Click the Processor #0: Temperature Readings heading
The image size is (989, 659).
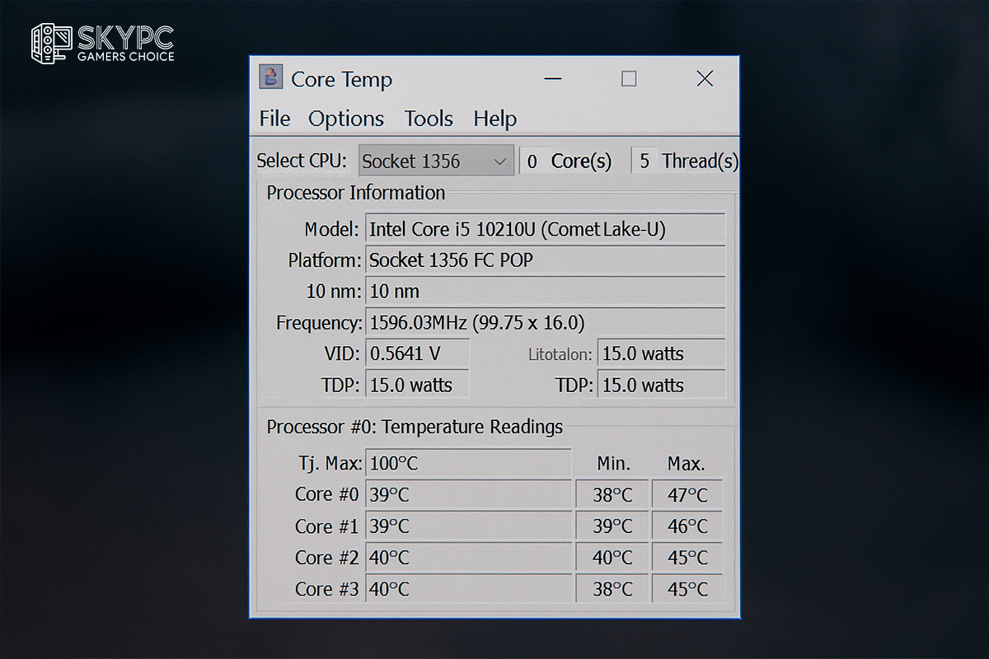click(x=415, y=427)
